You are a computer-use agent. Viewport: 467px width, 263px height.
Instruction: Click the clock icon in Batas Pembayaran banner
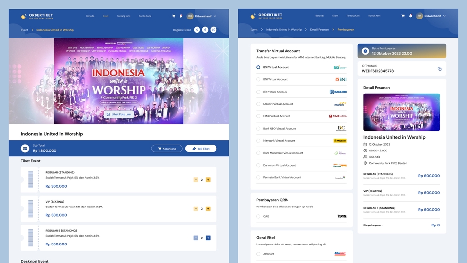[x=365, y=51]
